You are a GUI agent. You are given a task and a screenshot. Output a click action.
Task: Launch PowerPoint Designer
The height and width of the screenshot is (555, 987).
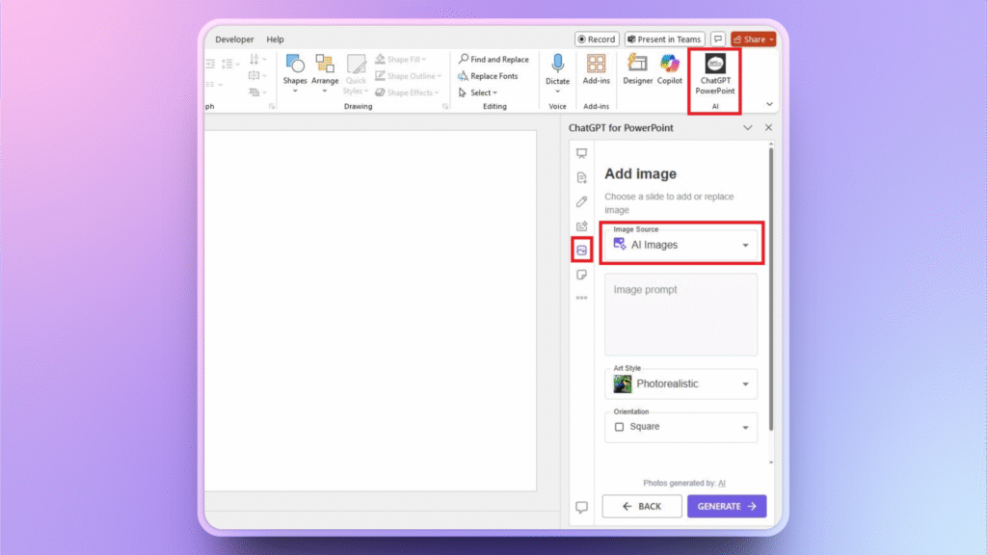point(637,69)
